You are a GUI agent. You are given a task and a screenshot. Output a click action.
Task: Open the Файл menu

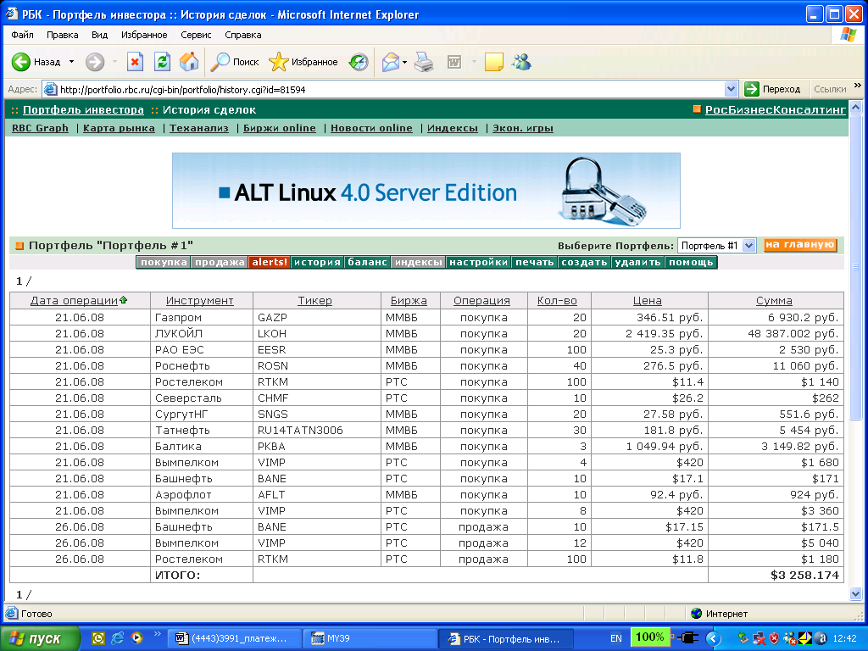point(22,35)
